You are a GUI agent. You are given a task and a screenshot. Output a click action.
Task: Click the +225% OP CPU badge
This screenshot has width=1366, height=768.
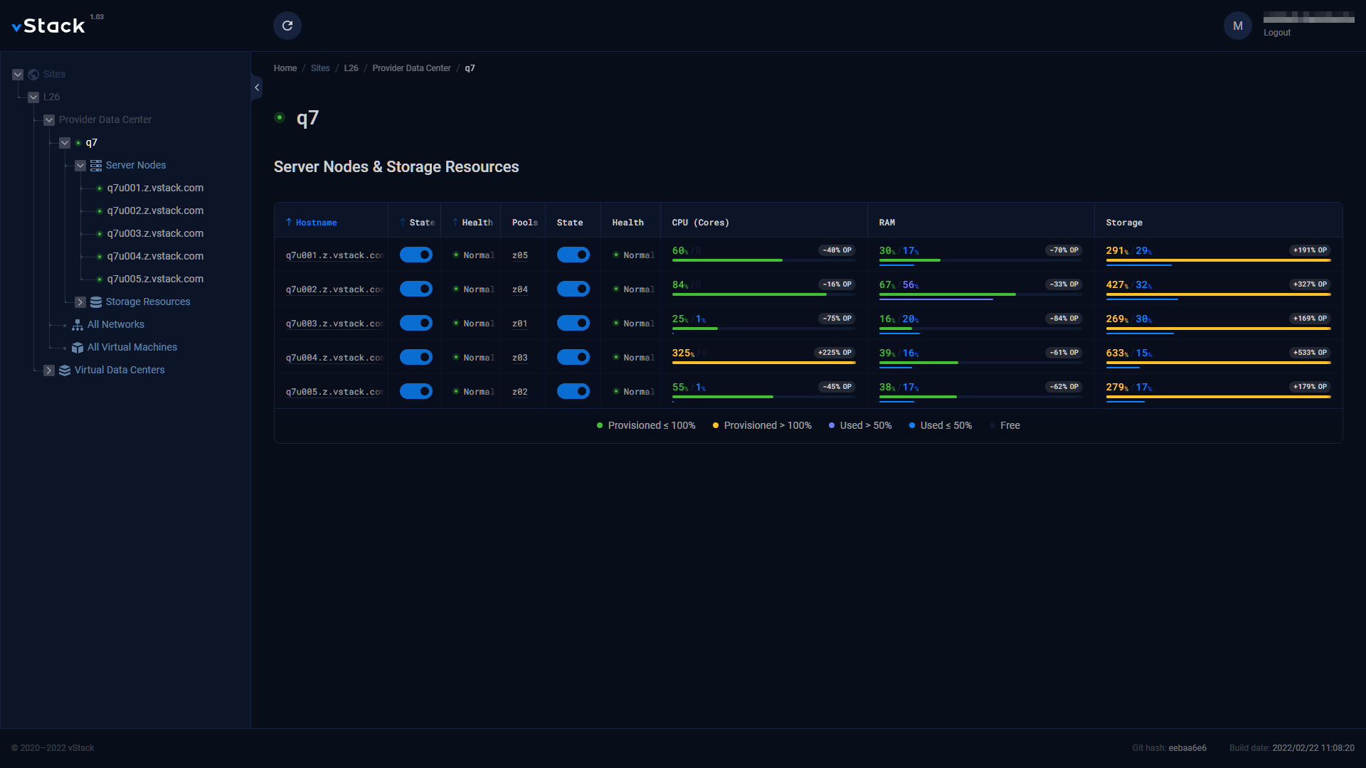coord(835,353)
